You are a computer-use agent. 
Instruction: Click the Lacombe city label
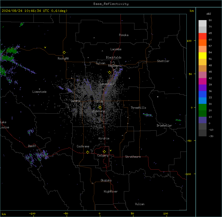[116, 49]
